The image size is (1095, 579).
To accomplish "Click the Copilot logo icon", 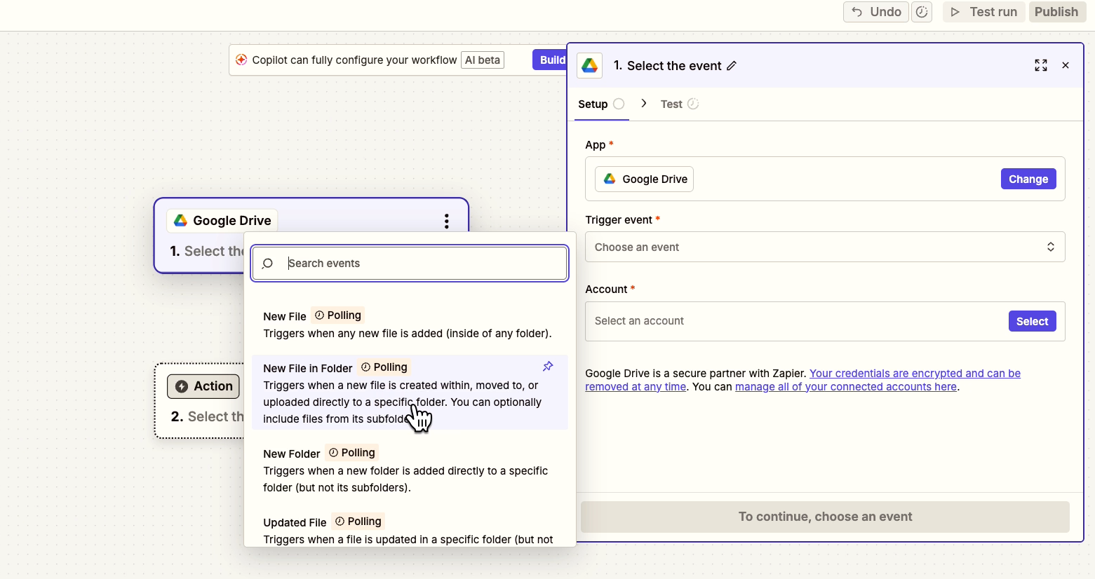I will (241, 60).
